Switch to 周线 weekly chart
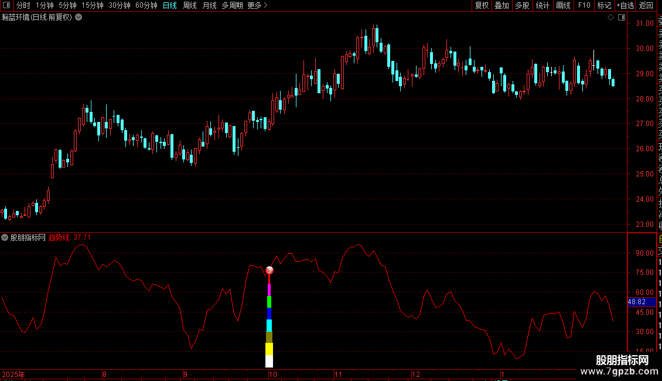The height and width of the screenshot is (381, 662). [x=190, y=5]
